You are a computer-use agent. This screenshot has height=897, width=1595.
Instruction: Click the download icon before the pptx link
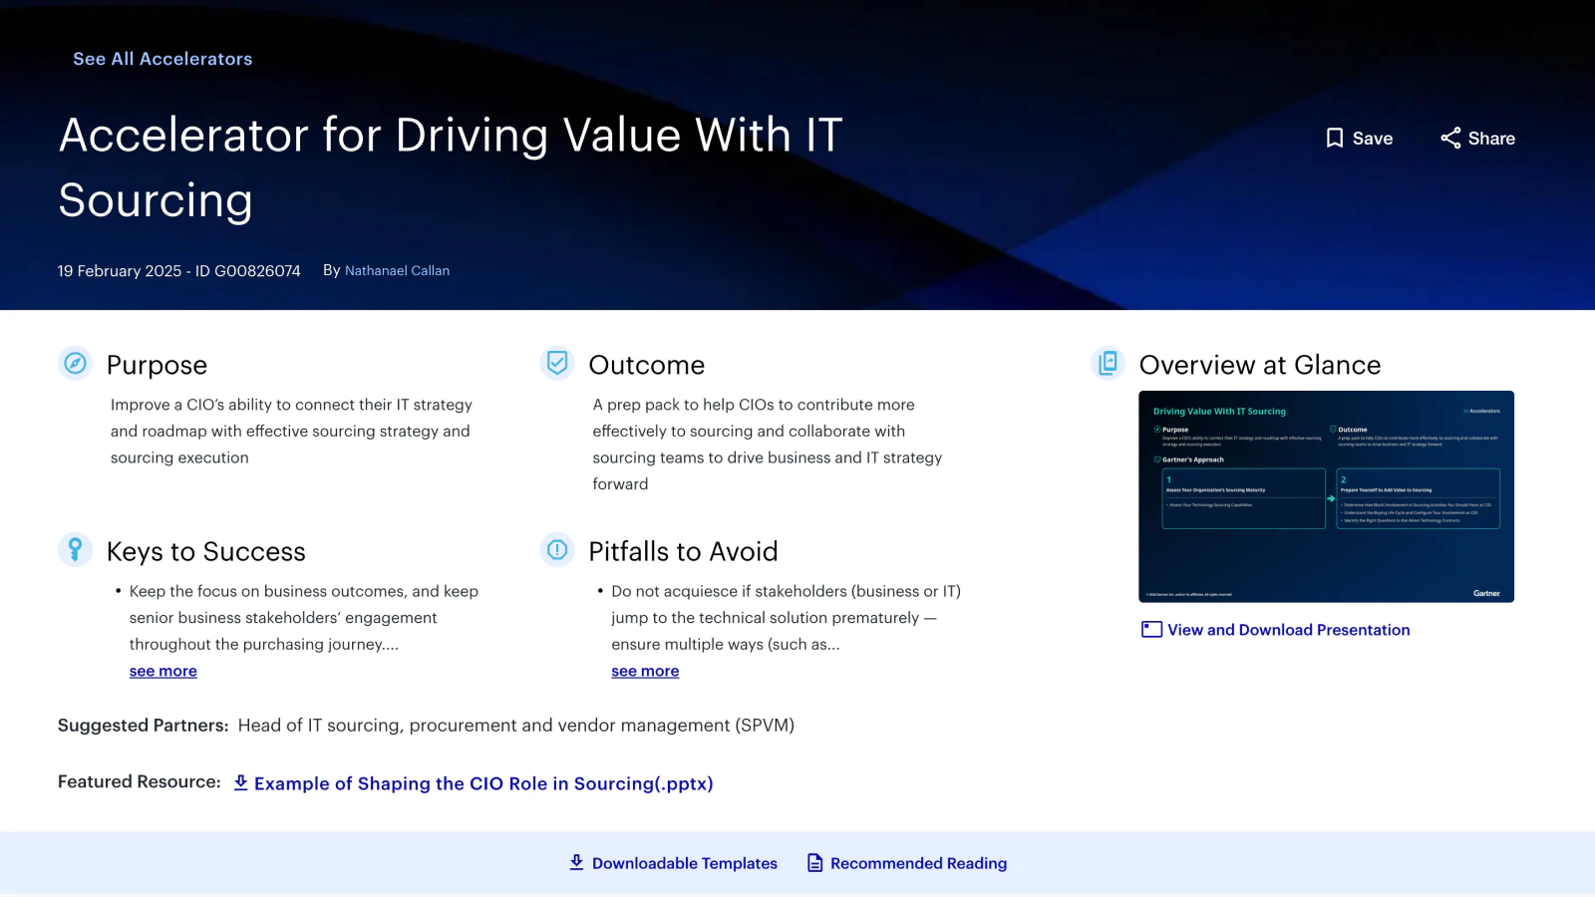[x=240, y=783]
